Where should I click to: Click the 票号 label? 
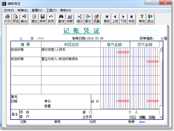click(14, 97)
